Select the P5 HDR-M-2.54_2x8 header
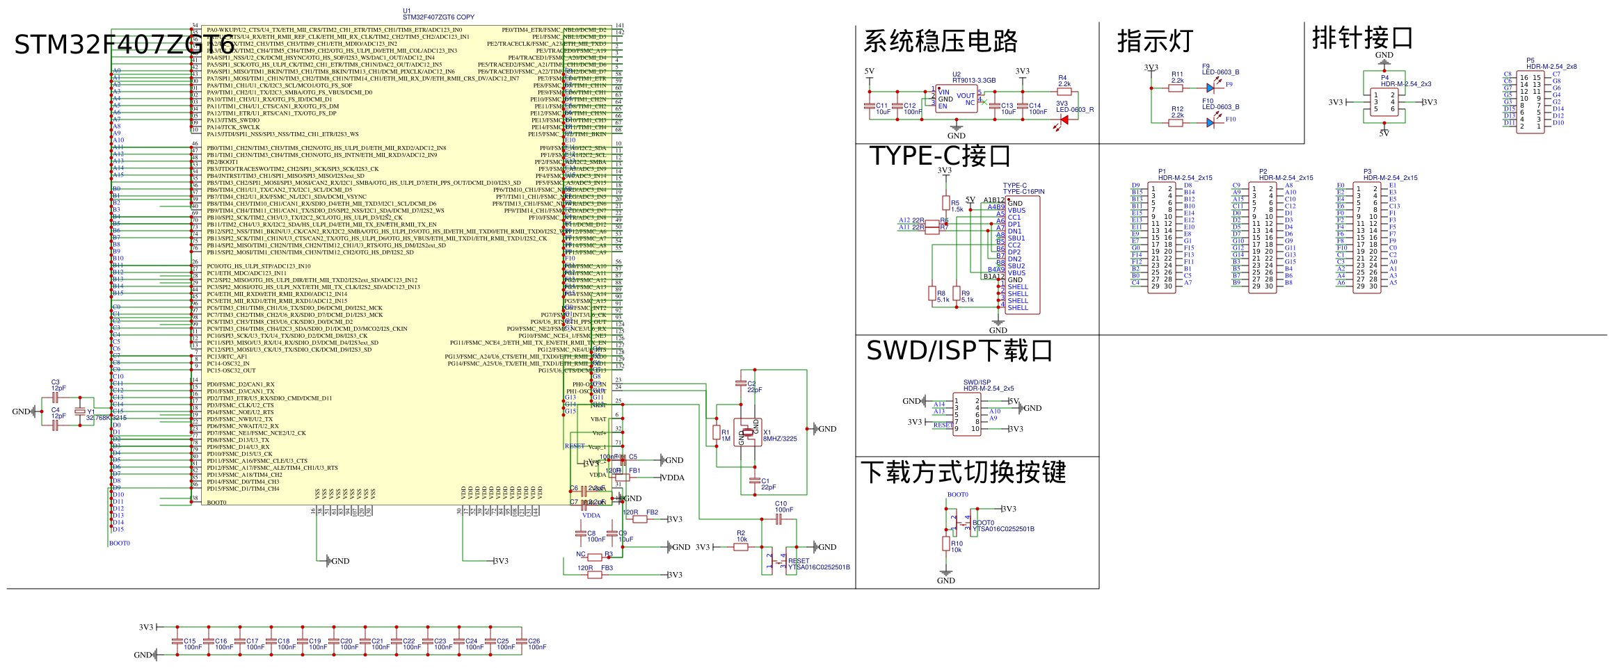 tap(1531, 102)
